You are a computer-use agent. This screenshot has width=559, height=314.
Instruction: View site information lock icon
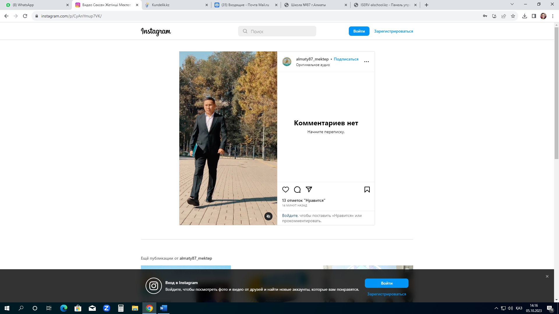pos(37,16)
